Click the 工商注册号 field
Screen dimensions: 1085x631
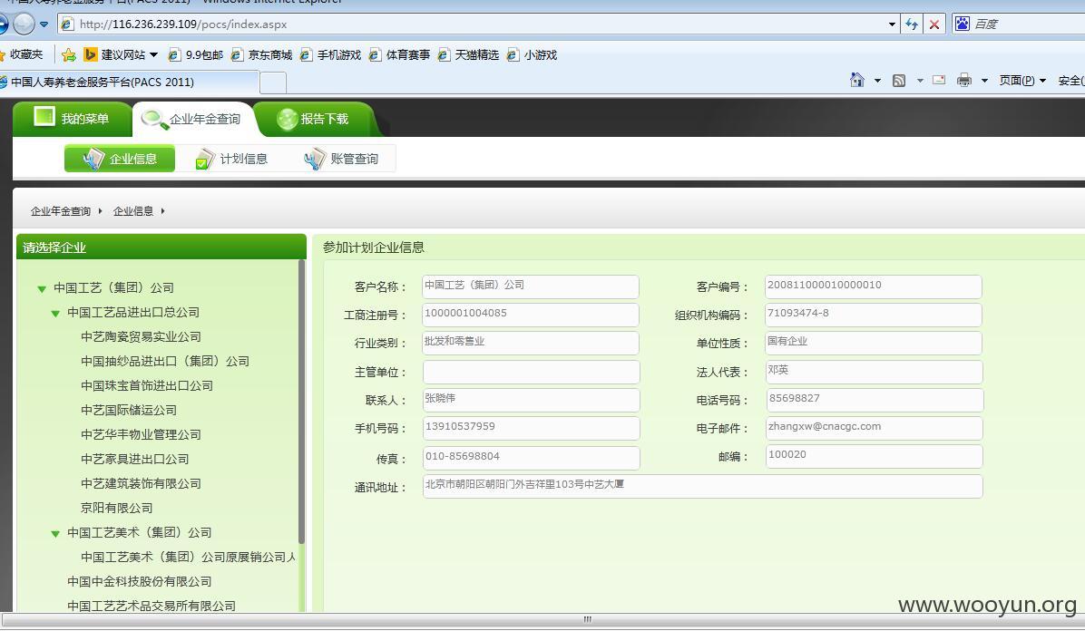tap(531, 315)
